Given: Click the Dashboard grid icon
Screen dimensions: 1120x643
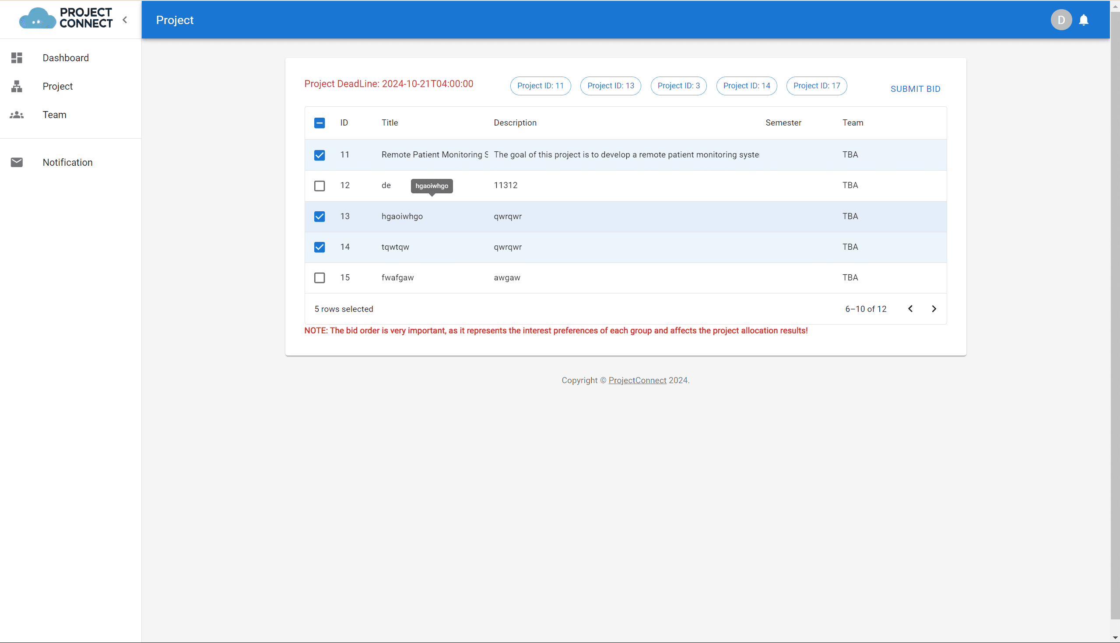Looking at the screenshot, I should 17,58.
